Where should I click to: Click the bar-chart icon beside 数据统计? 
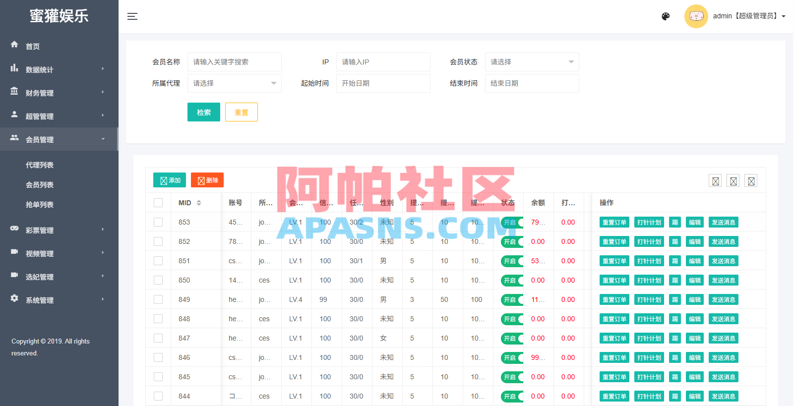pos(14,68)
